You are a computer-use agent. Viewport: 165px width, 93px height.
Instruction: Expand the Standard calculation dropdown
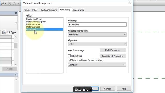(97, 65)
